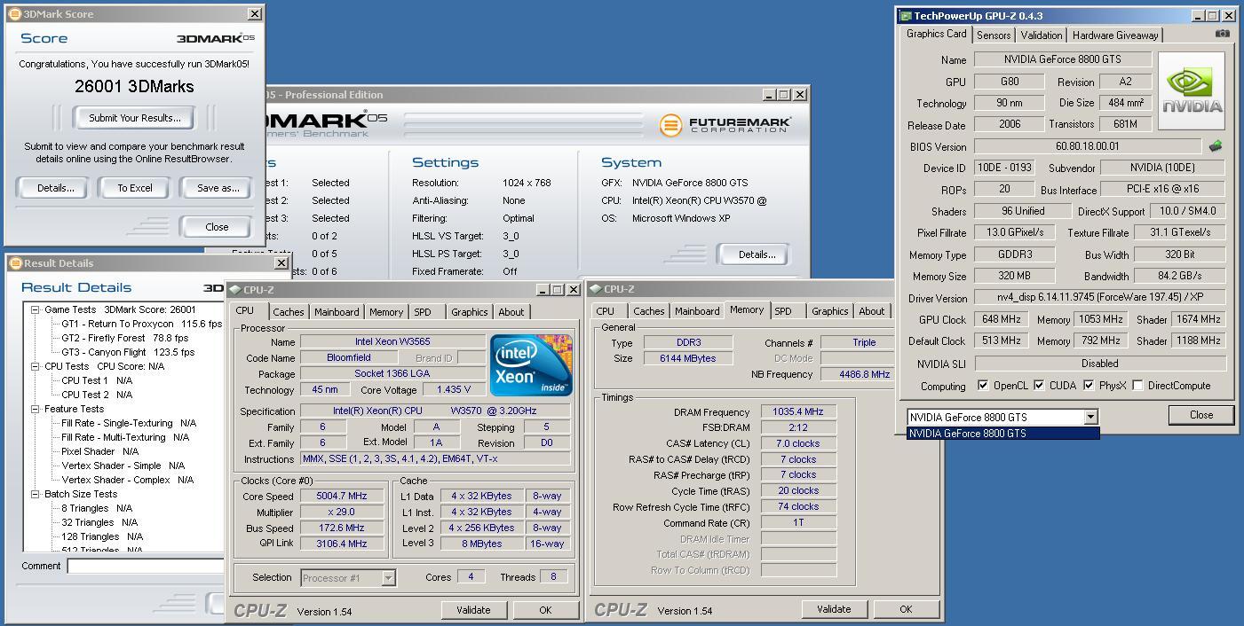Open Mainboard tab in left CPU-Z
This screenshot has width=1244, height=626.
pyautogui.click(x=337, y=312)
